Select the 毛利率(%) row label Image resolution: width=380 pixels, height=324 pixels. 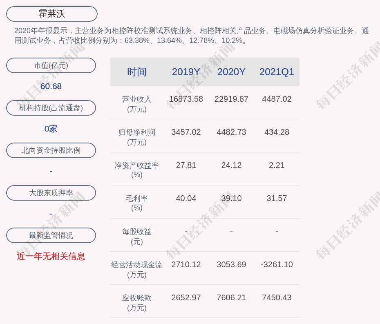click(137, 203)
